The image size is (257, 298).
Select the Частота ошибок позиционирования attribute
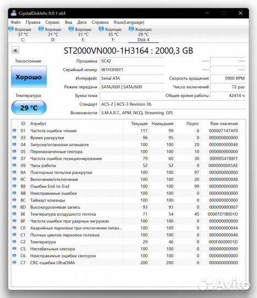tap(66, 158)
